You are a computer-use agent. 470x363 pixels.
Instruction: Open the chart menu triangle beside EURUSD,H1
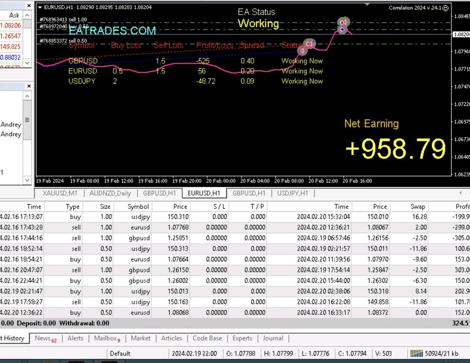tap(40, 7)
